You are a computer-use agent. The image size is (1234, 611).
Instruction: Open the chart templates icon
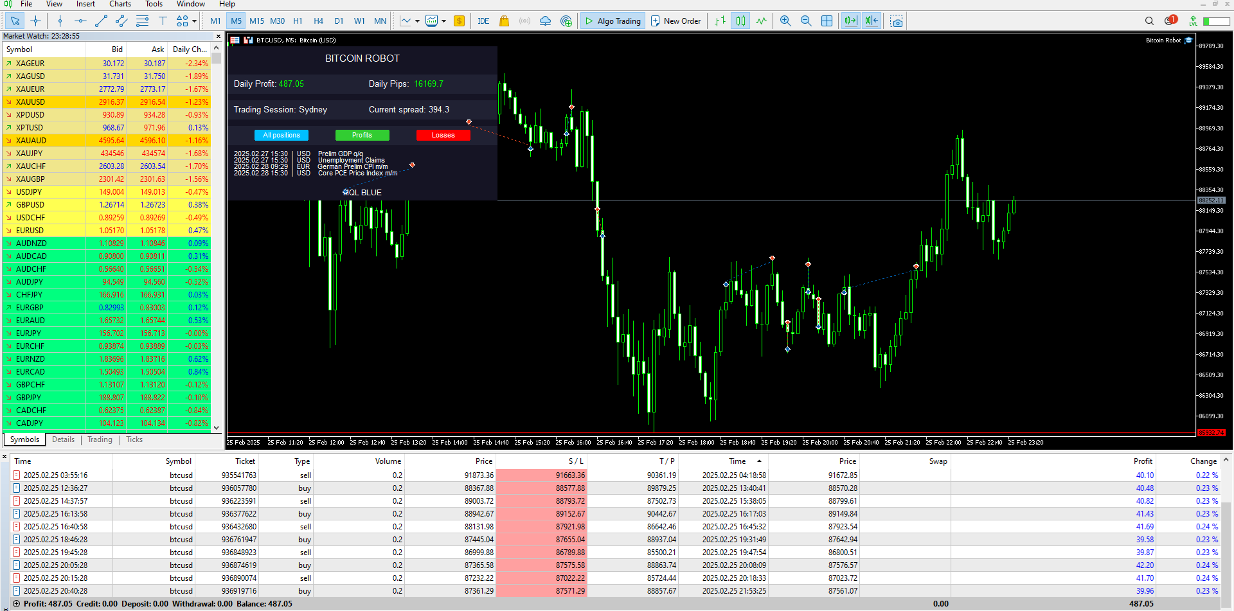[432, 21]
